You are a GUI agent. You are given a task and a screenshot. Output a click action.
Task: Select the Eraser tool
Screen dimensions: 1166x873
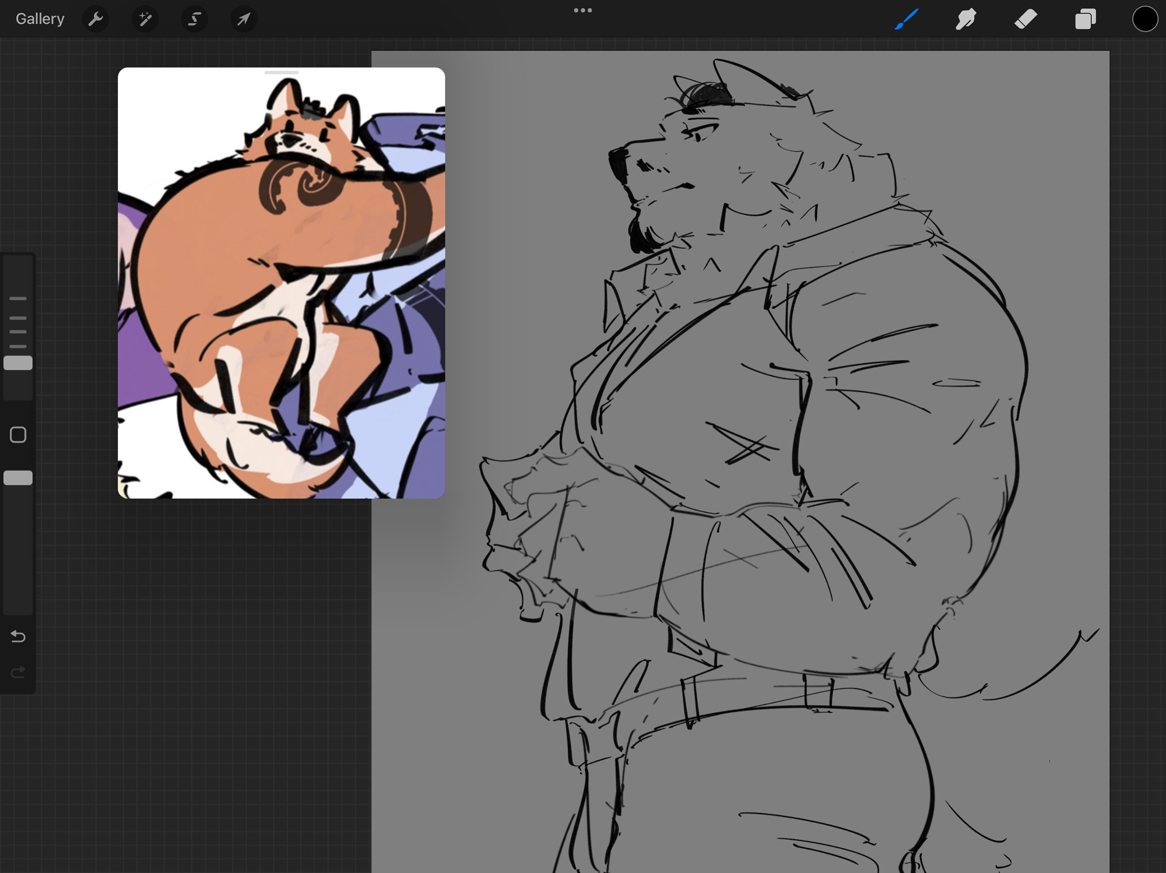tap(1025, 19)
